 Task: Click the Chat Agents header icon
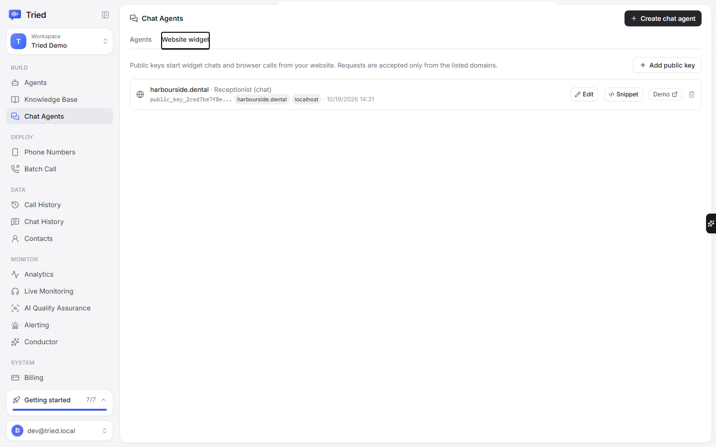[x=134, y=18]
